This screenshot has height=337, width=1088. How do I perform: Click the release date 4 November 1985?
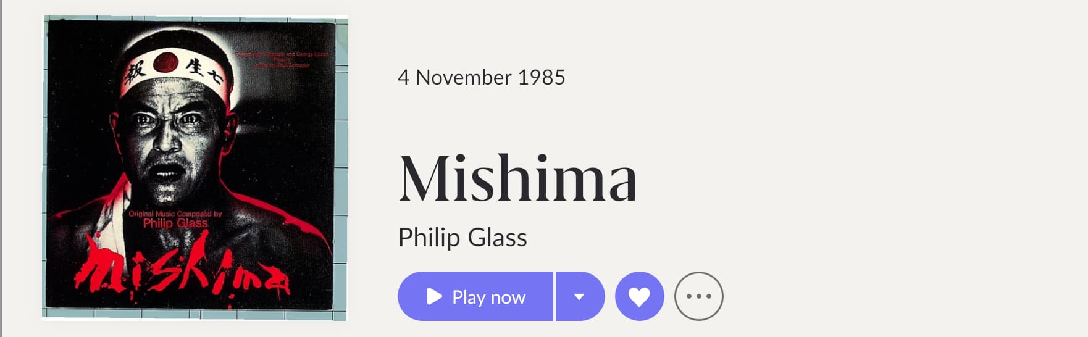pyautogui.click(x=481, y=78)
